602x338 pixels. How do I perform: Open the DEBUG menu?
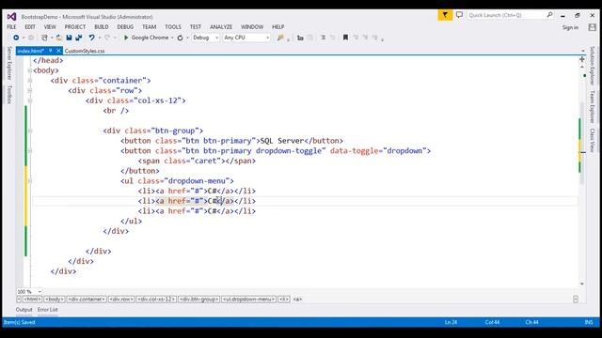[x=125, y=27]
